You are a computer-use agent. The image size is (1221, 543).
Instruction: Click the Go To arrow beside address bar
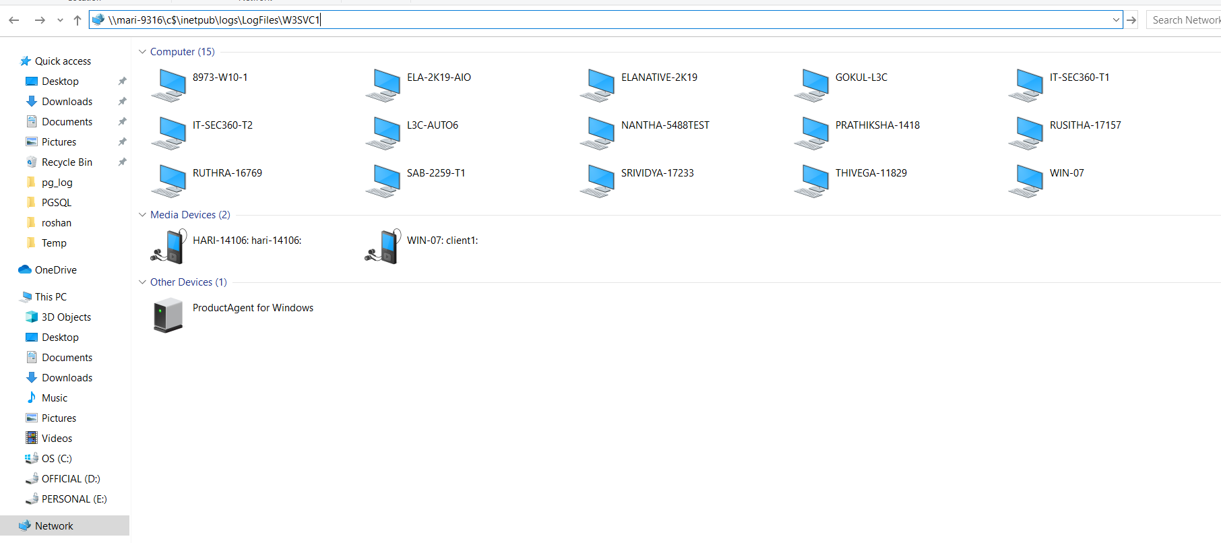(1131, 20)
